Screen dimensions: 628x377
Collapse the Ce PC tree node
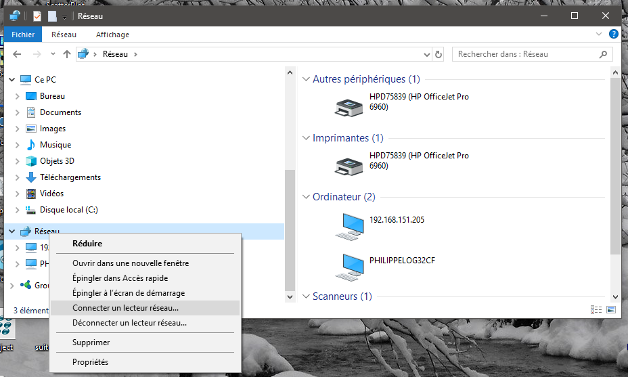tap(12, 80)
